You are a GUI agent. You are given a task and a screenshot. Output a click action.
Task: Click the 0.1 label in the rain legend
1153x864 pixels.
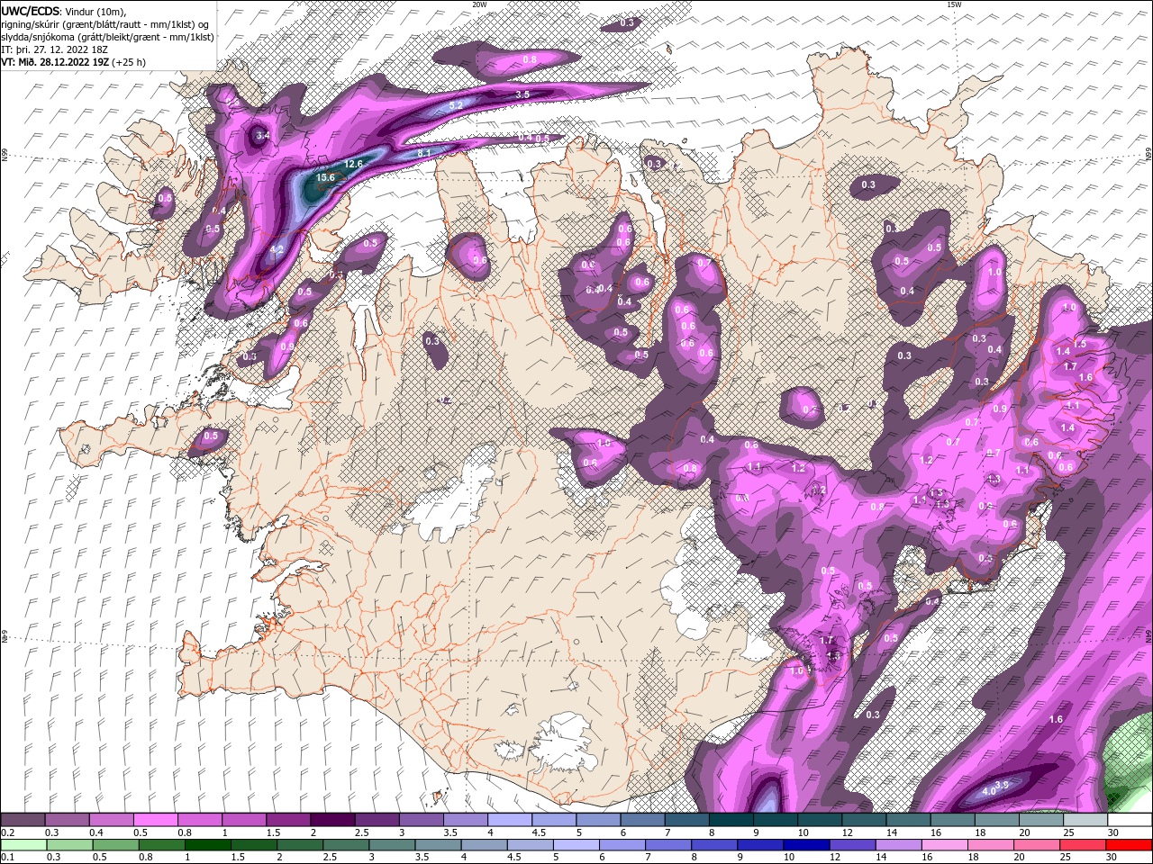[x=7, y=858]
